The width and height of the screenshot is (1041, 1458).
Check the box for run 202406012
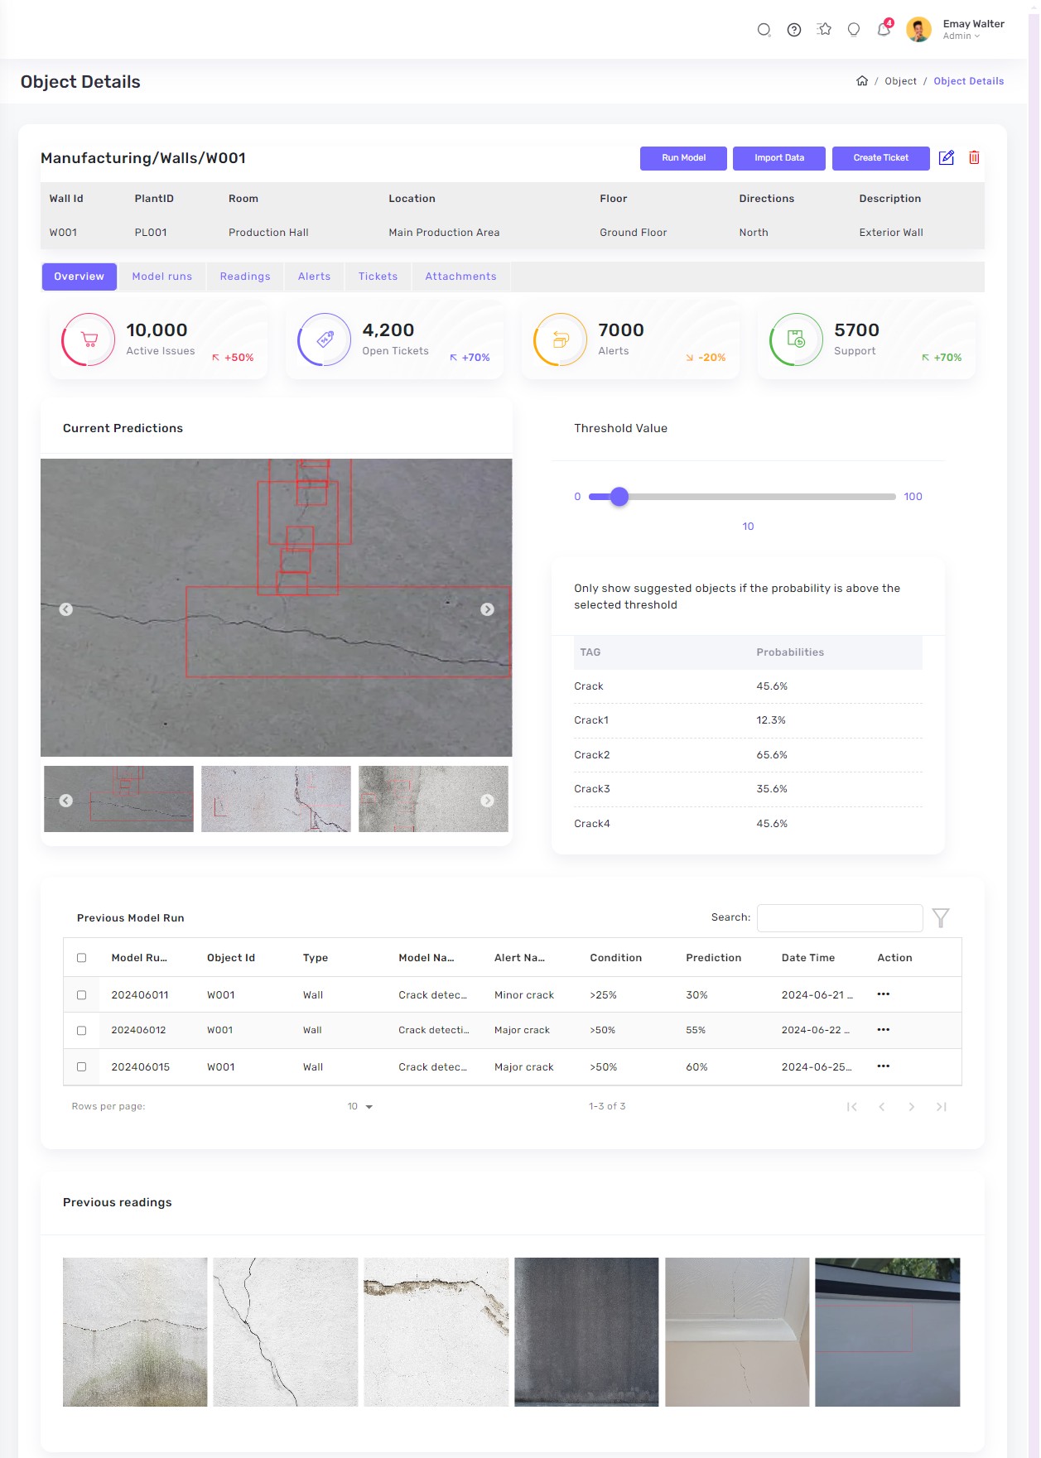[x=81, y=1031]
